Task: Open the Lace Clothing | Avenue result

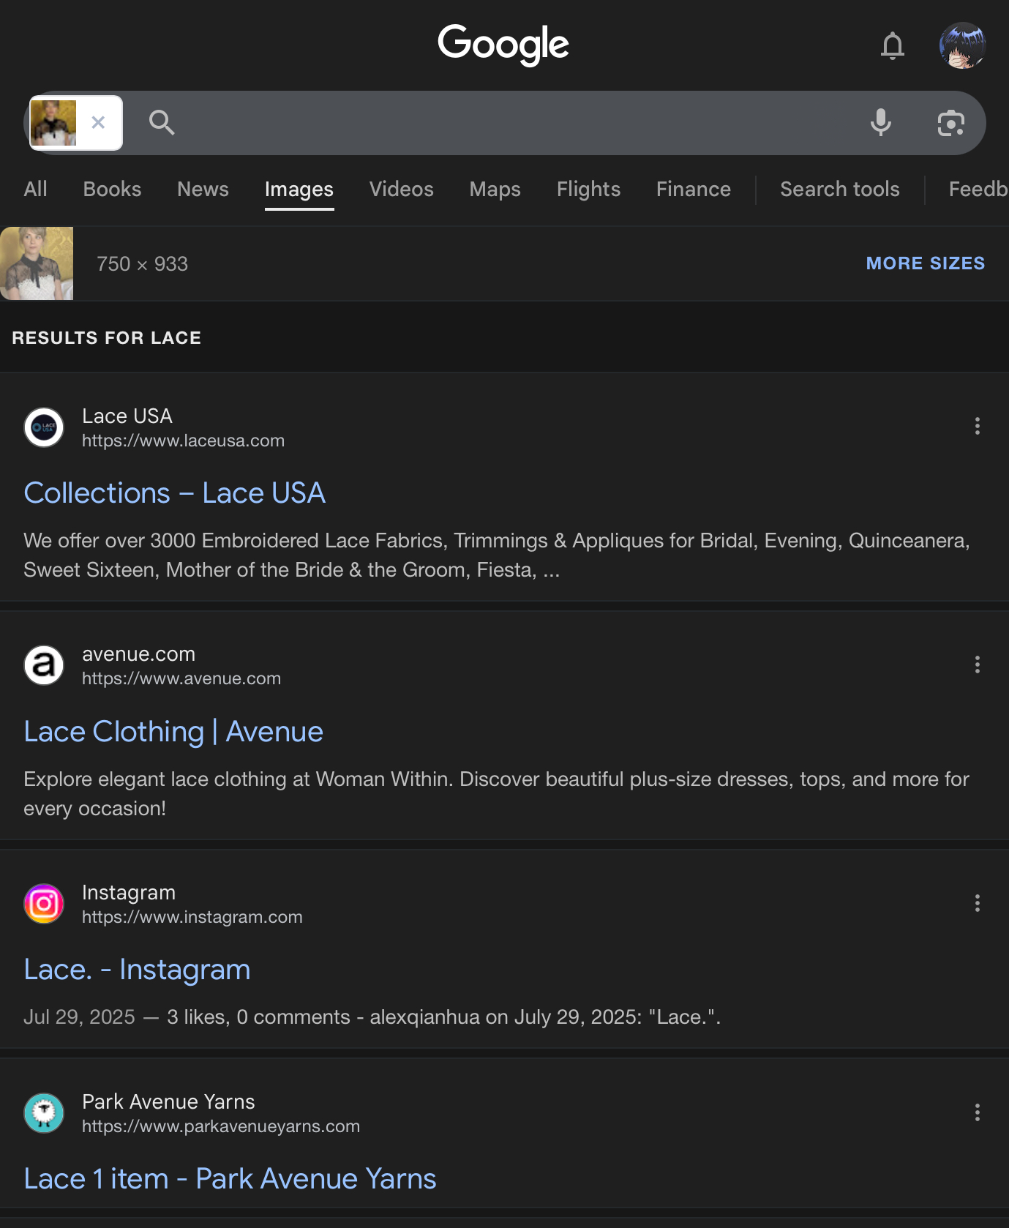Action: click(173, 732)
